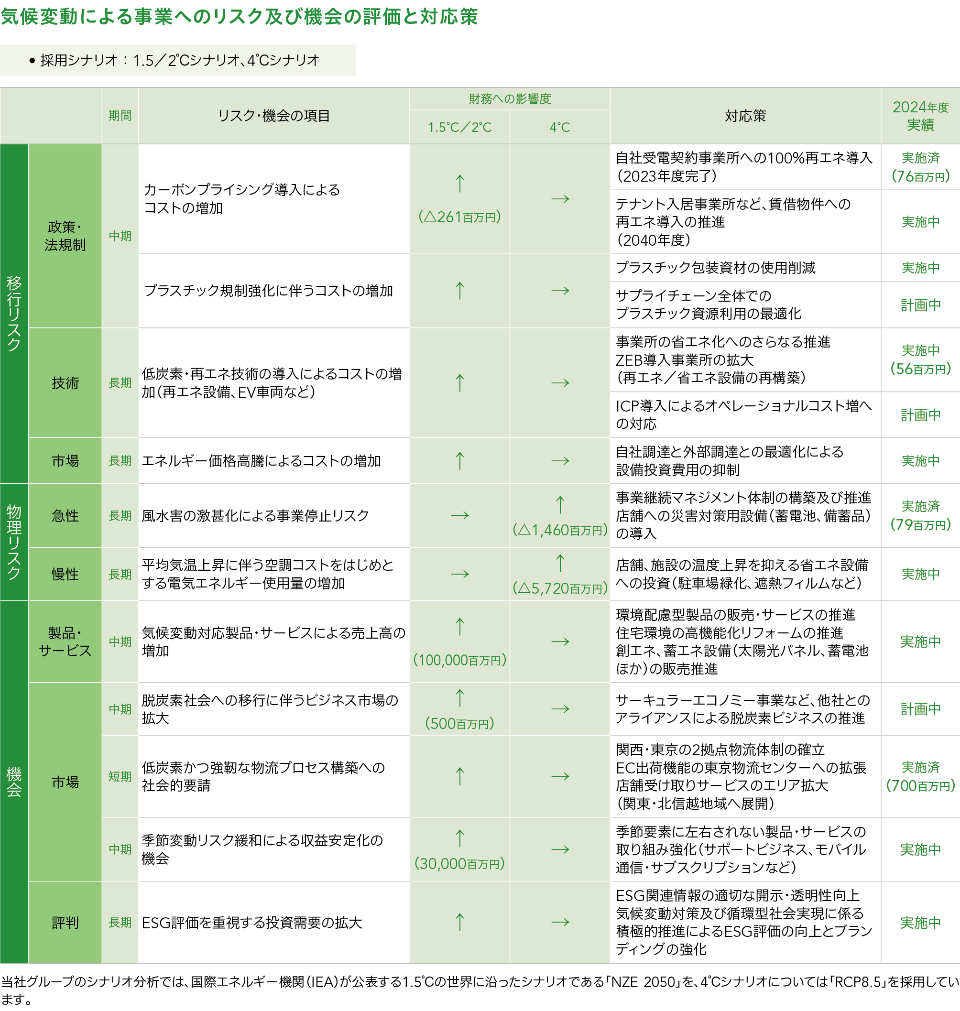This screenshot has width=960, height=1011.
Task: Click the up arrow in ESG評価 row
Action: click(x=459, y=922)
